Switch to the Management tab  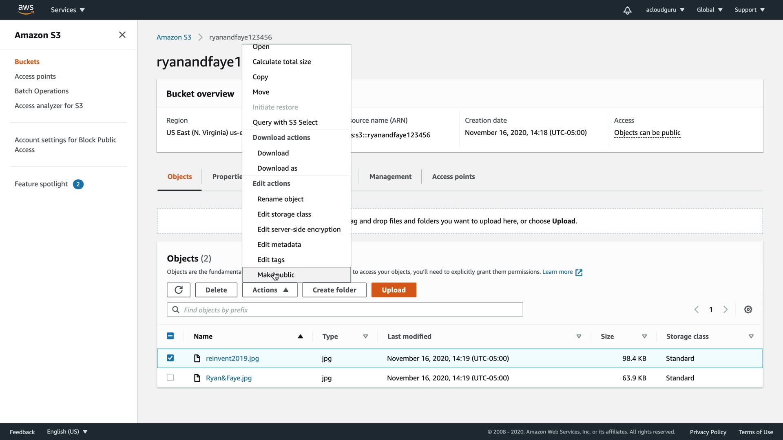coord(390,176)
